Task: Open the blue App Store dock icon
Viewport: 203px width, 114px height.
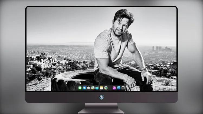Action: [x=119, y=88]
